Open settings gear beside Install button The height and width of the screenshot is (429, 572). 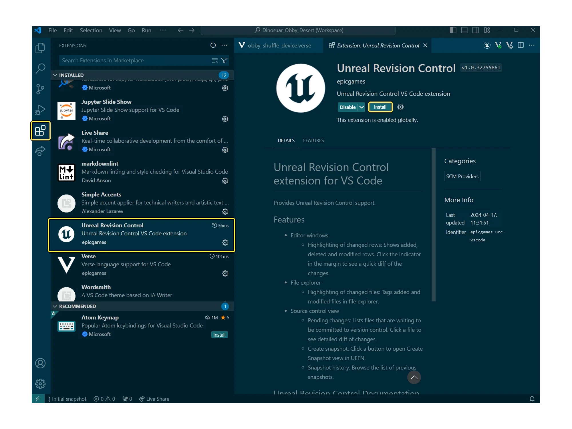tap(400, 107)
